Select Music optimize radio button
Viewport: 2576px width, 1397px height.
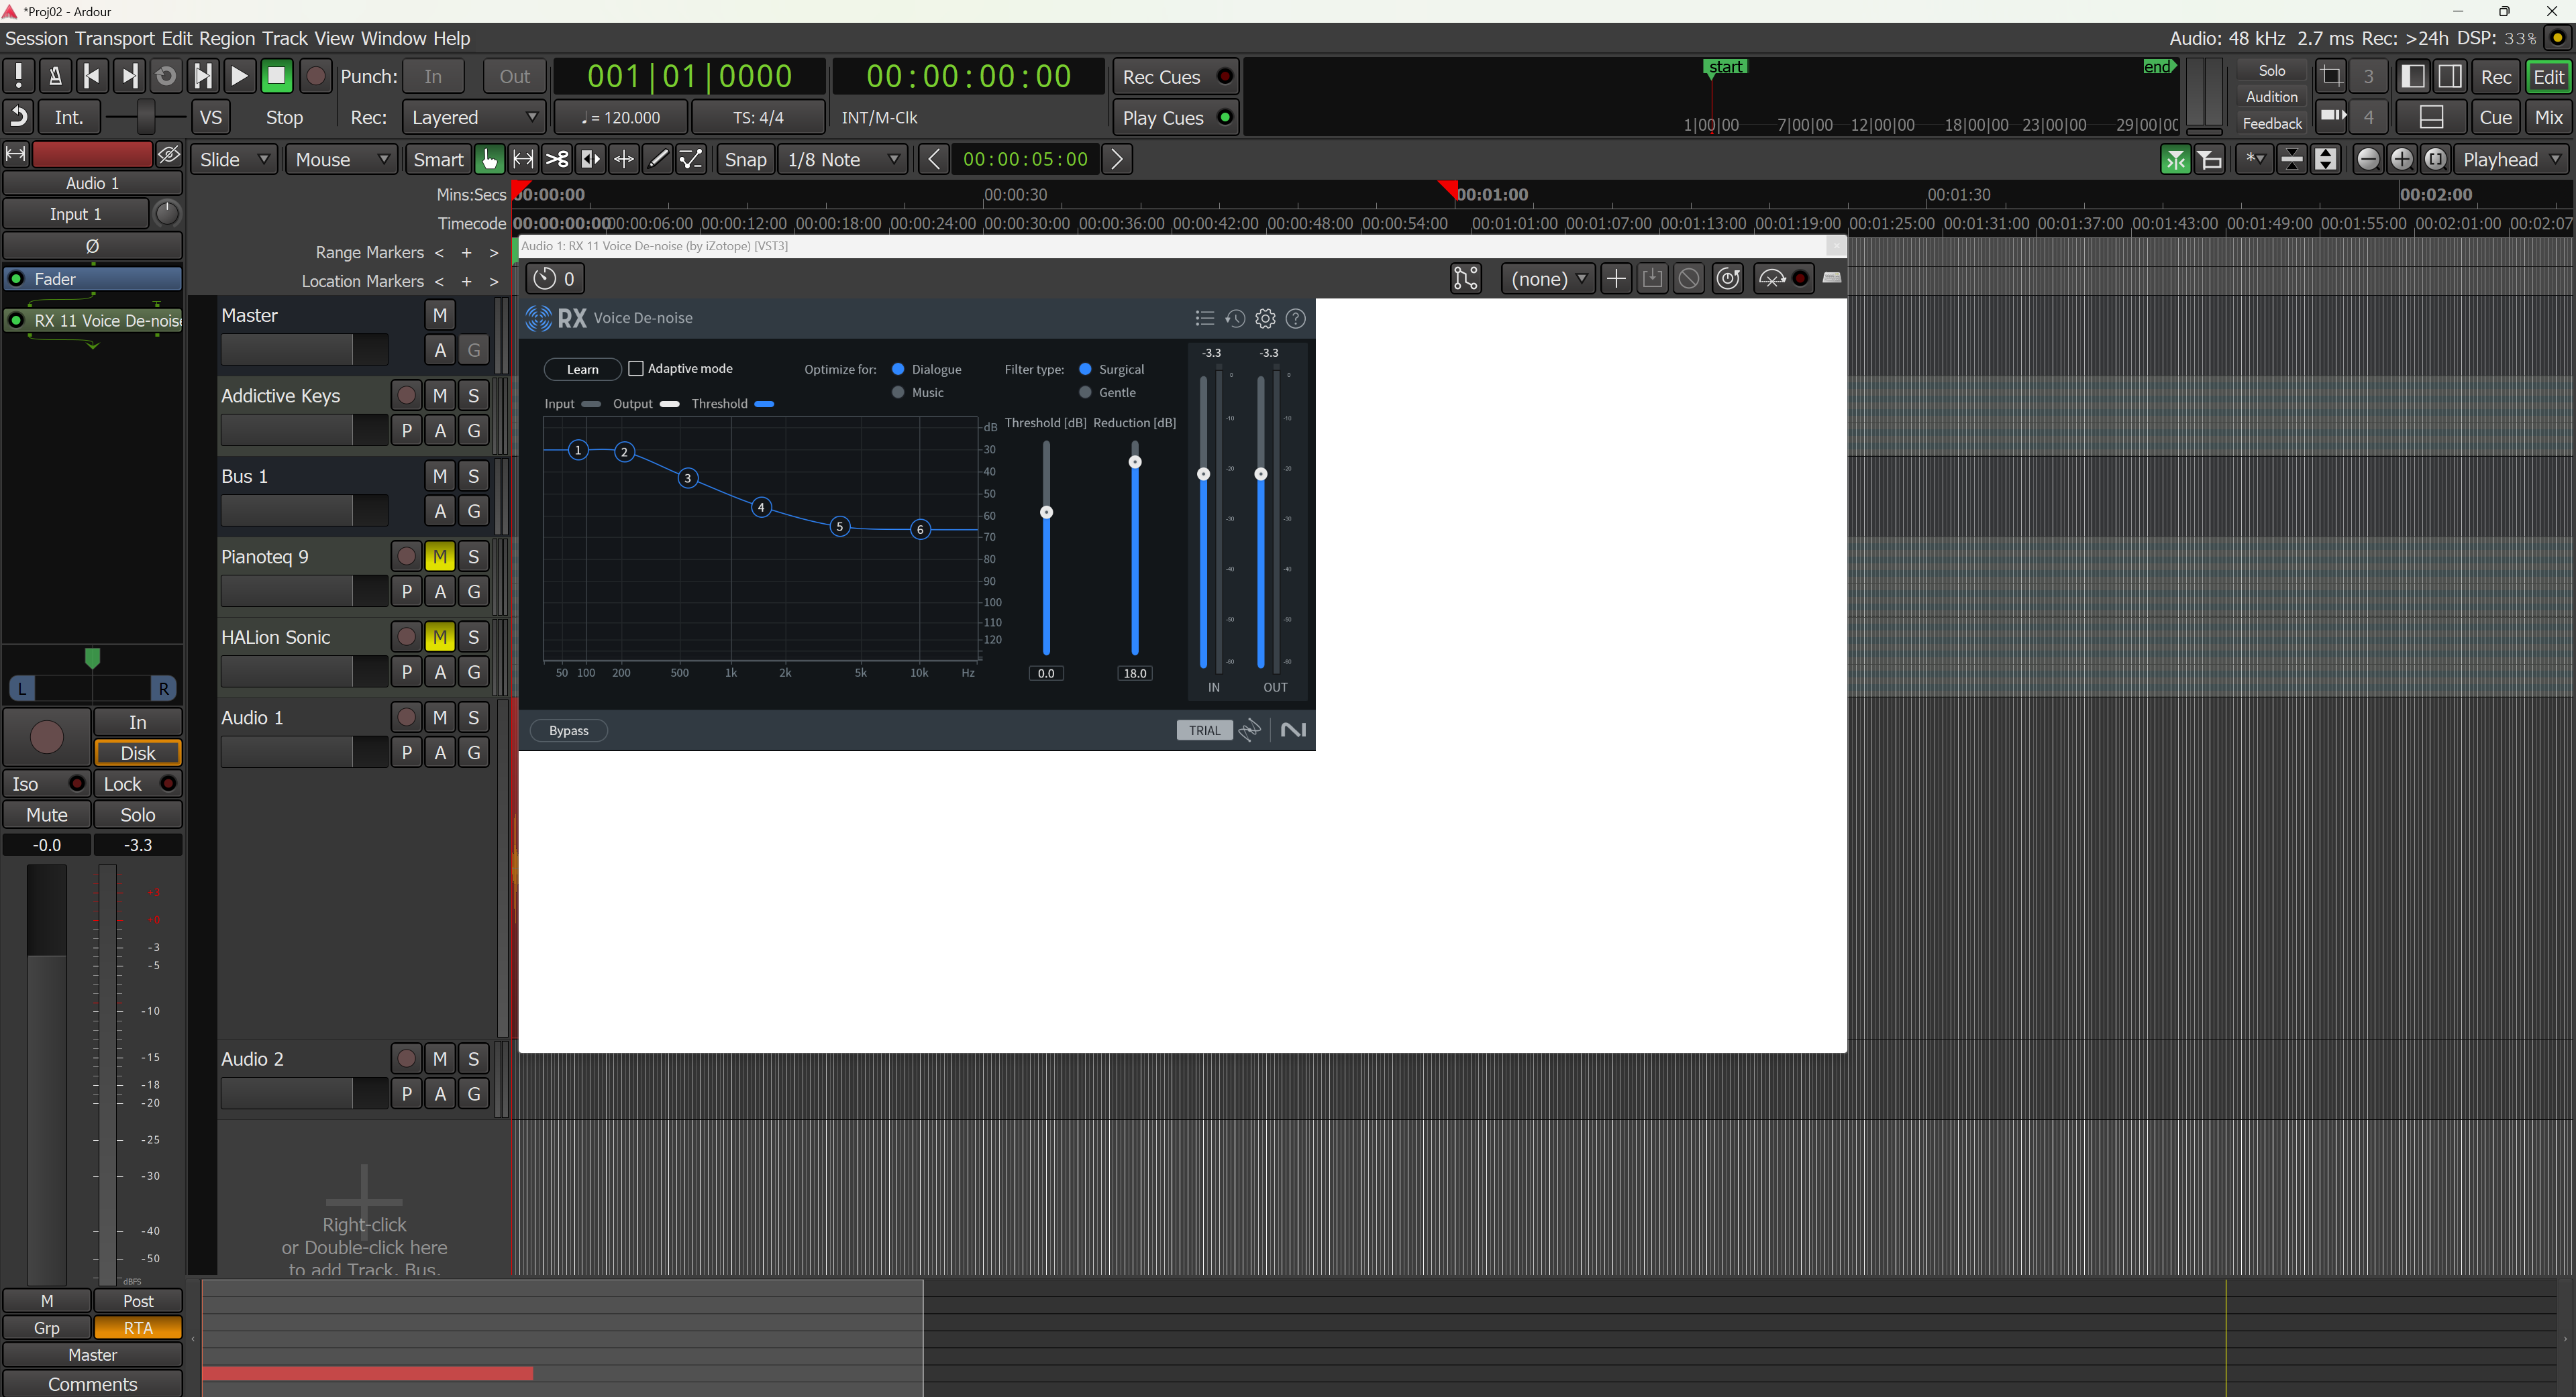(898, 393)
